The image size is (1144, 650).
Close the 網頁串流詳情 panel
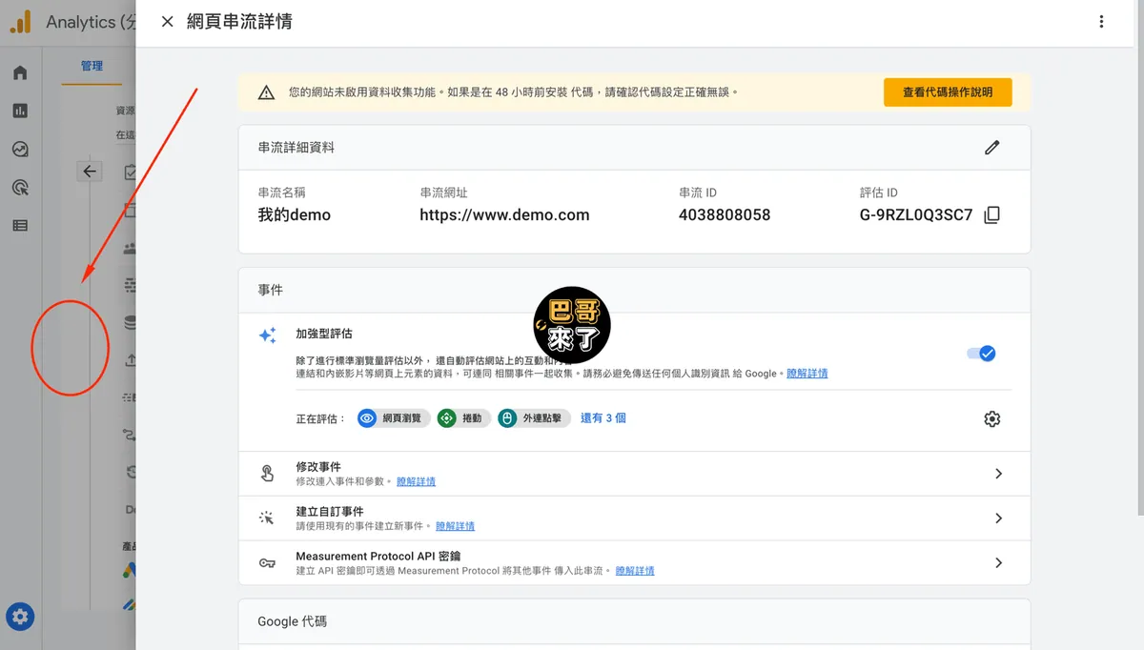coord(168,22)
